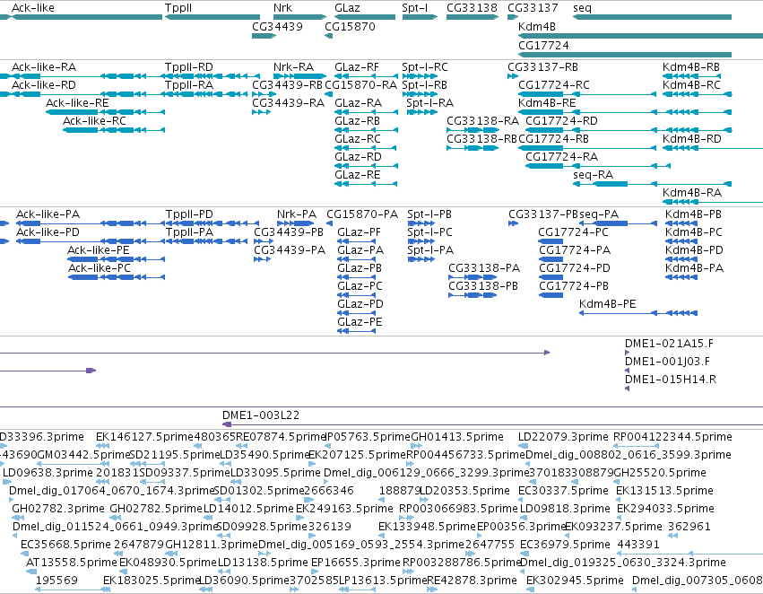Select the CG34439-RB transcript label

[x=287, y=85]
